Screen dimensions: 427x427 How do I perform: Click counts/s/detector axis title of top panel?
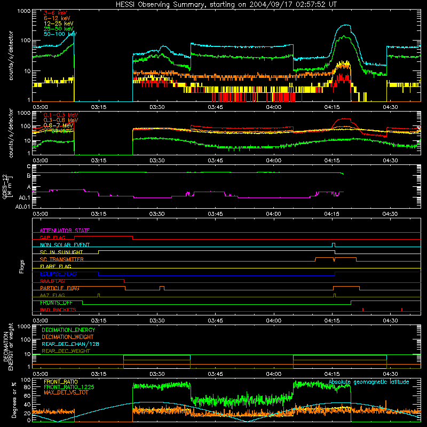pyautogui.click(x=11, y=56)
